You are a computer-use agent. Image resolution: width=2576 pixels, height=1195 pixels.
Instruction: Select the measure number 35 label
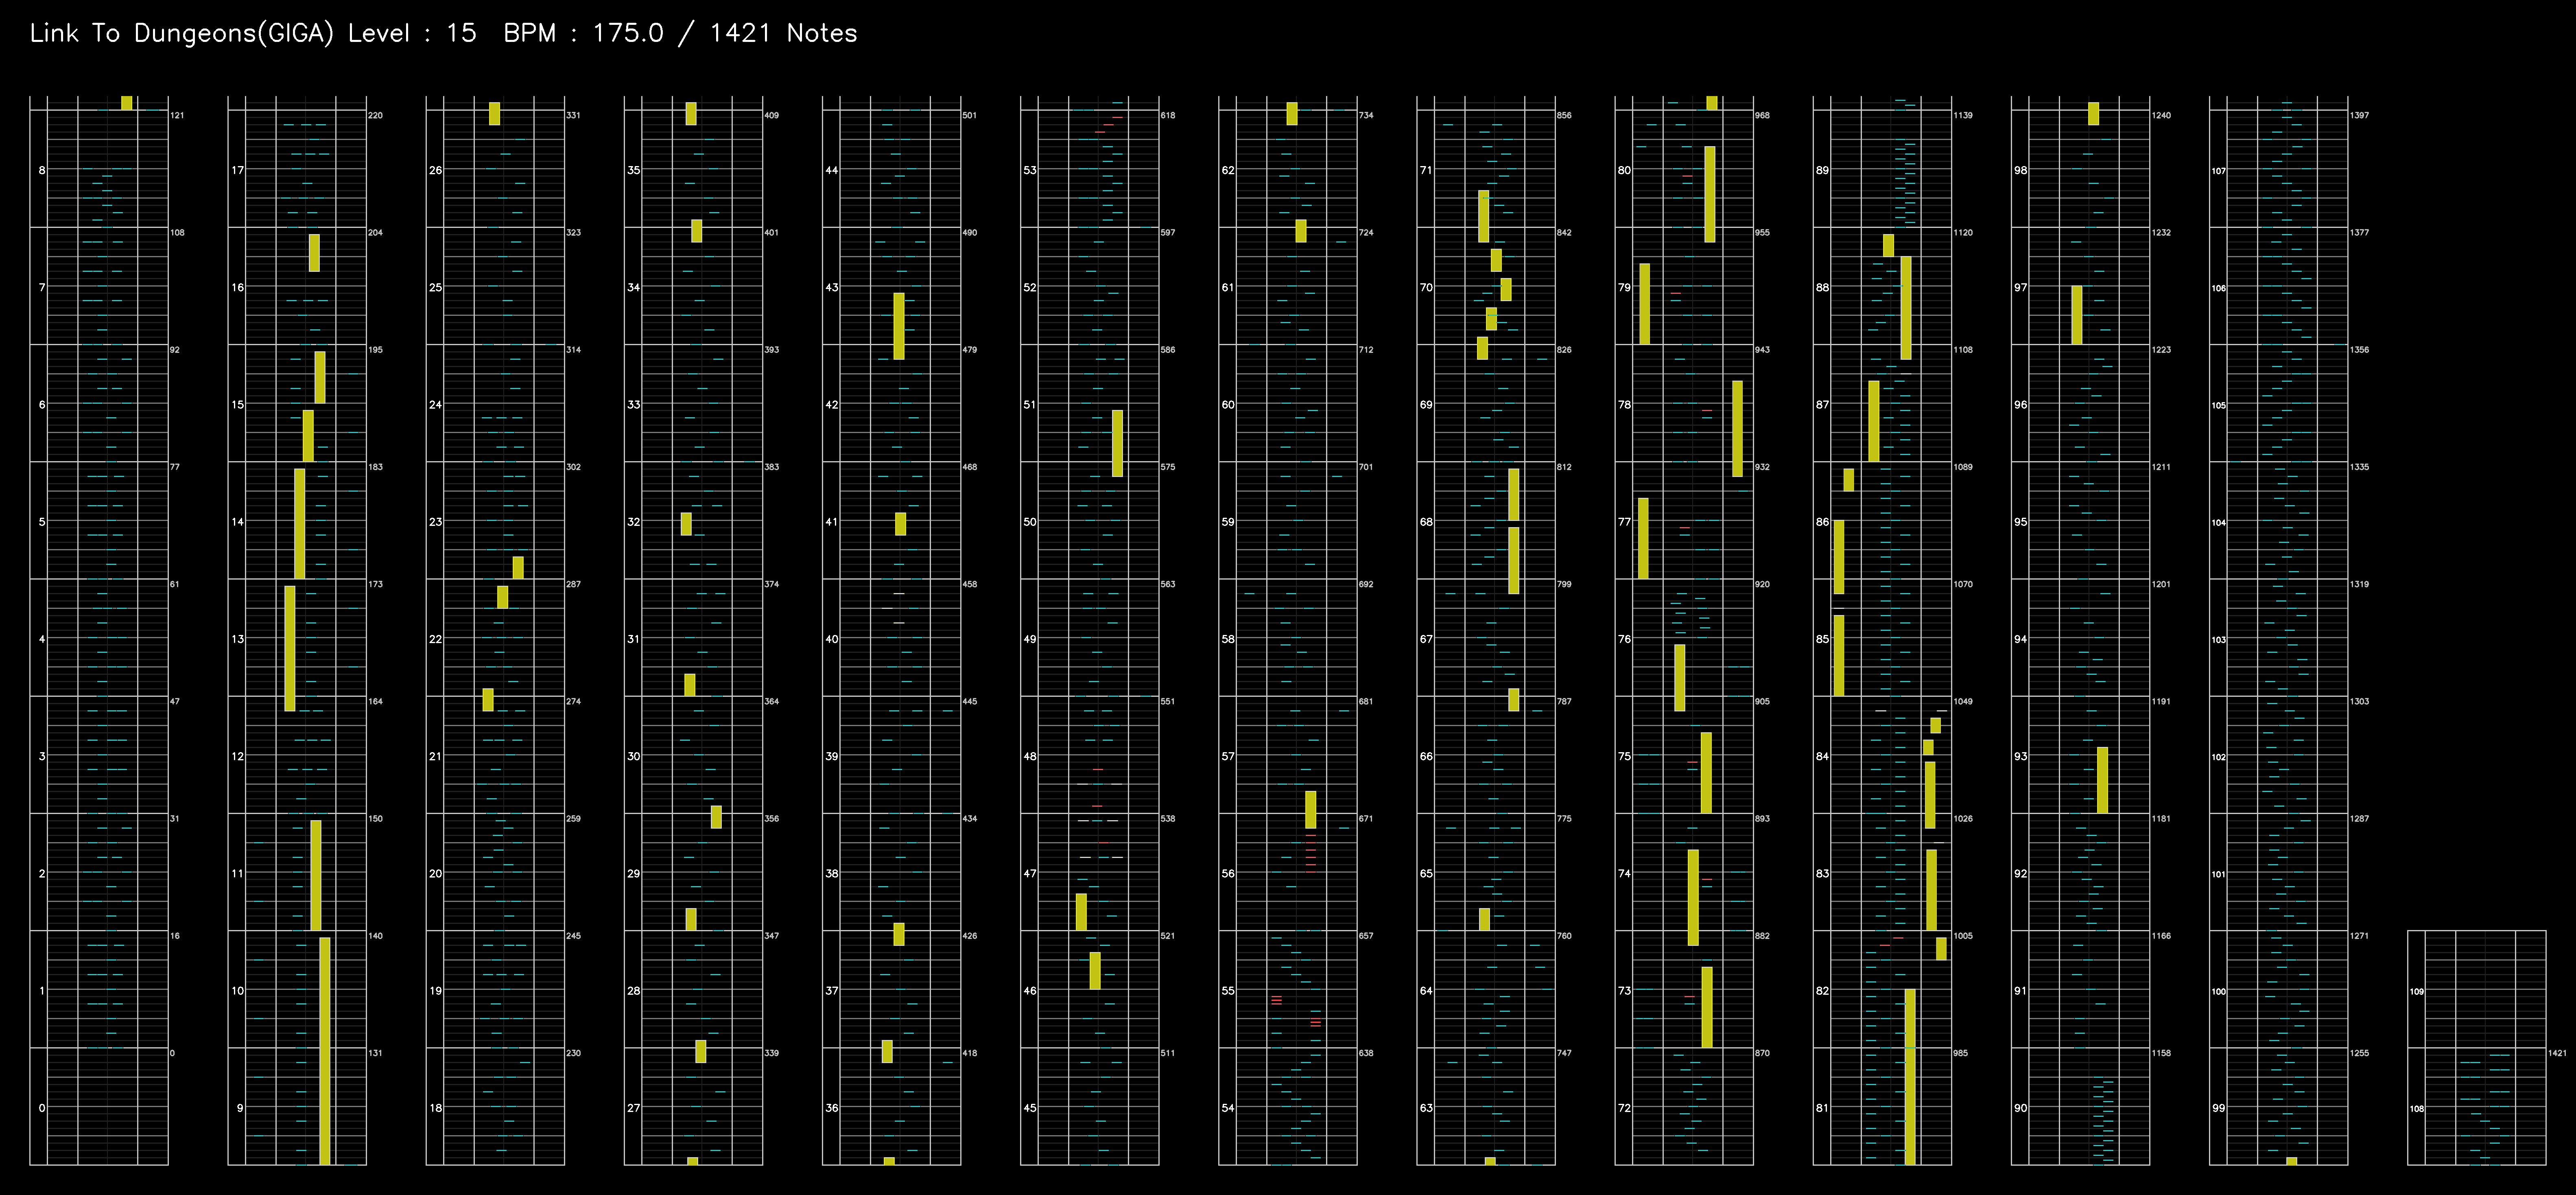(634, 170)
